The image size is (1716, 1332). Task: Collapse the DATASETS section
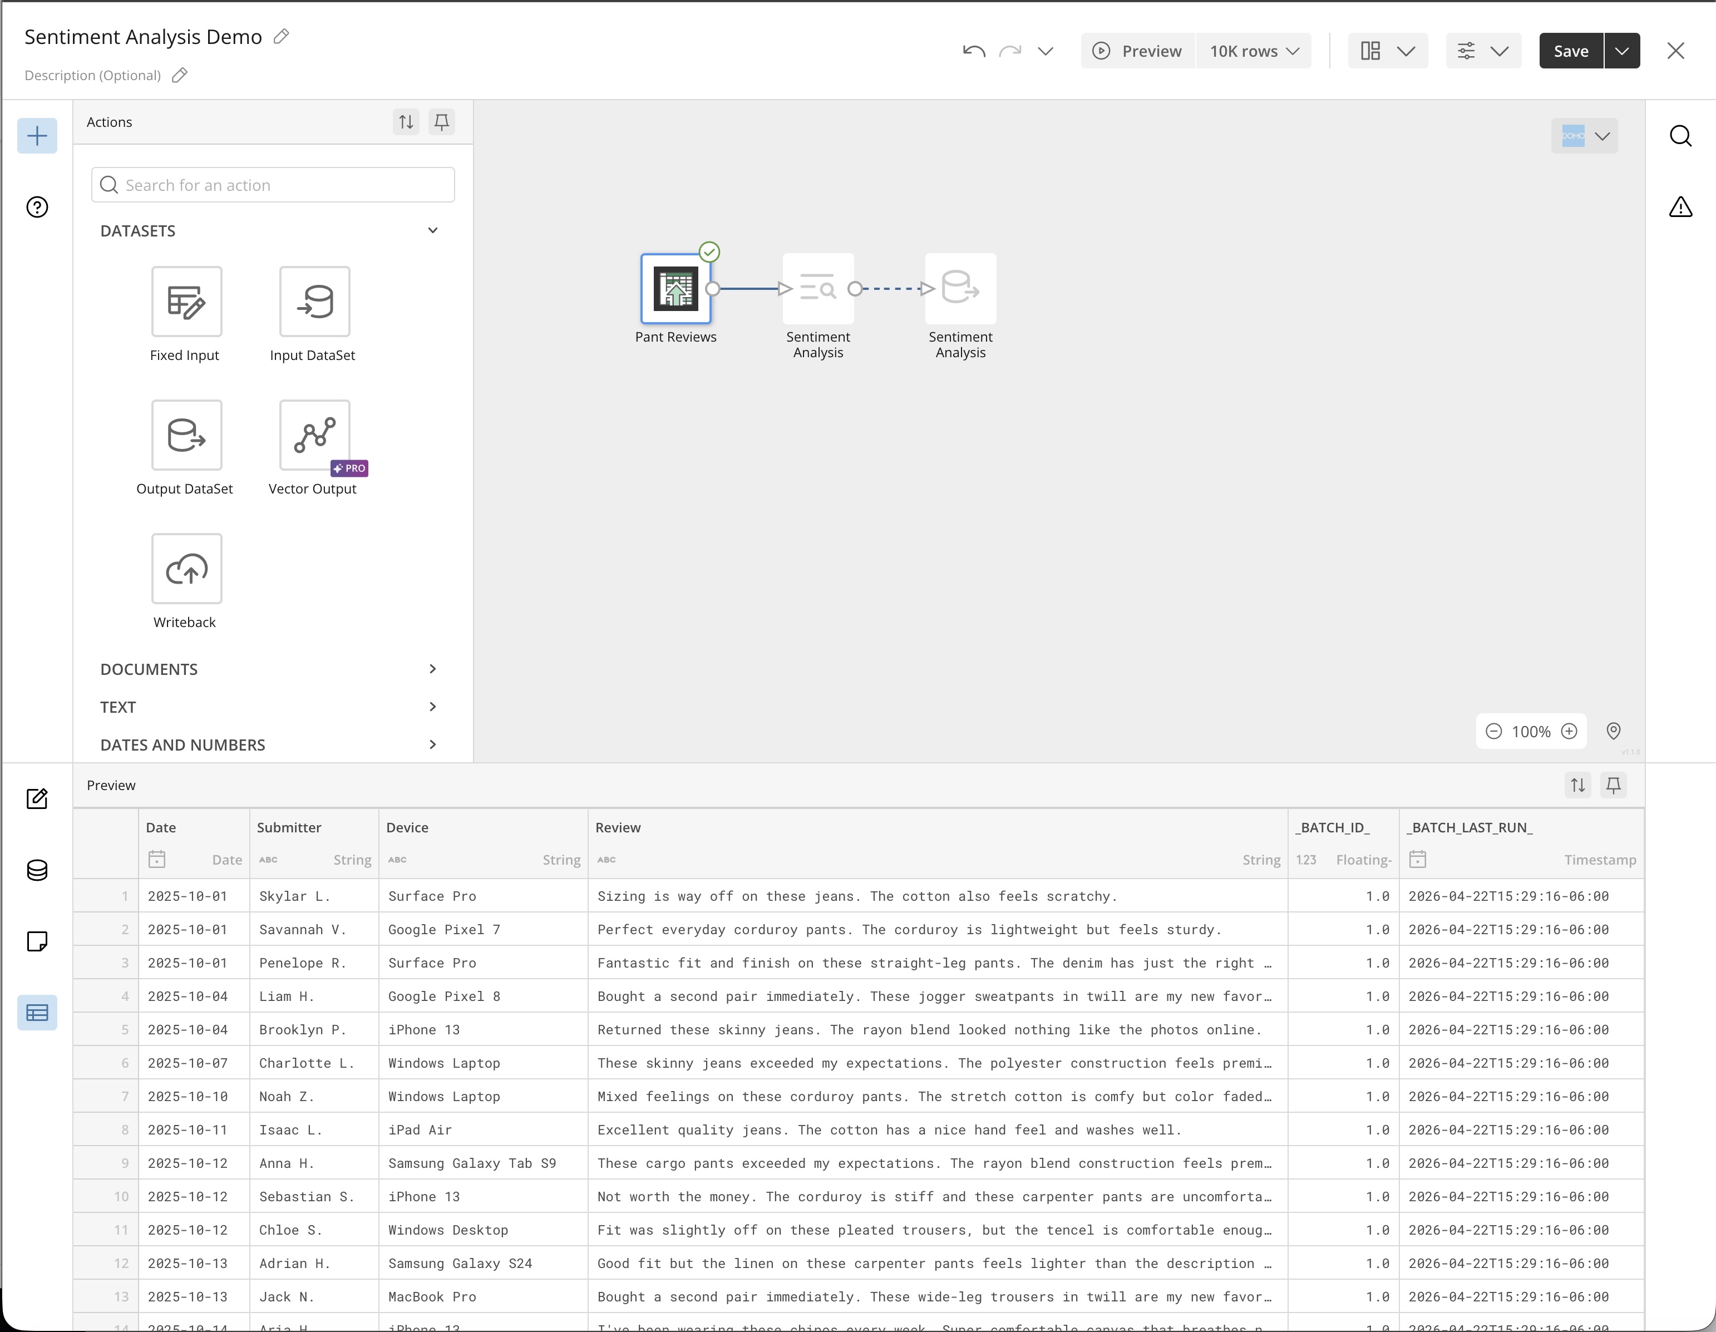pos(268,230)
